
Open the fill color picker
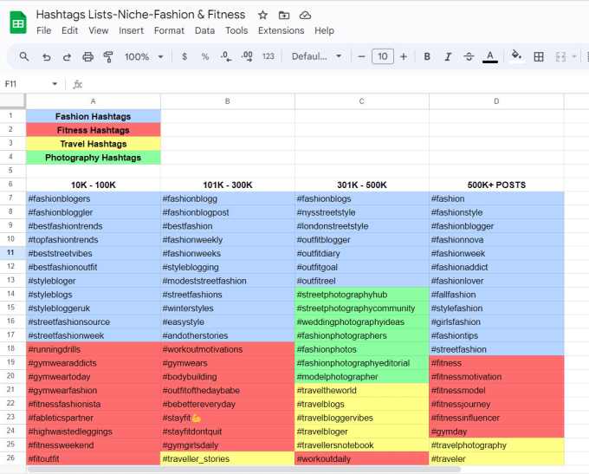(516, 57)
